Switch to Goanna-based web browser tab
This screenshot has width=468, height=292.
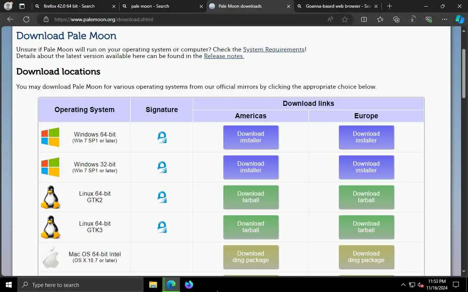point(337,6)
